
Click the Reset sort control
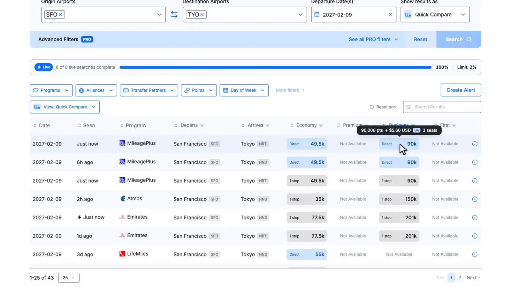point(383,107)
